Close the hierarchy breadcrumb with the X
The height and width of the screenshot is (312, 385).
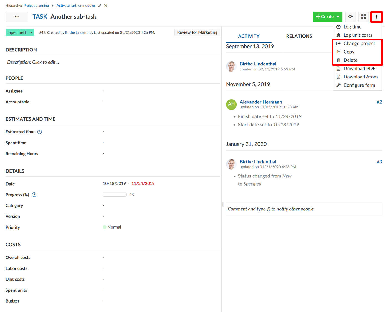105,5
